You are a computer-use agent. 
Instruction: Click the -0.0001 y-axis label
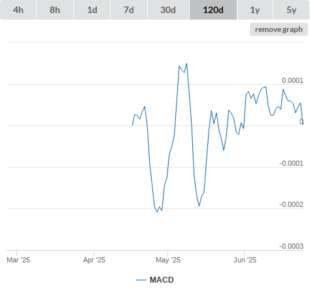coord(291,163)
